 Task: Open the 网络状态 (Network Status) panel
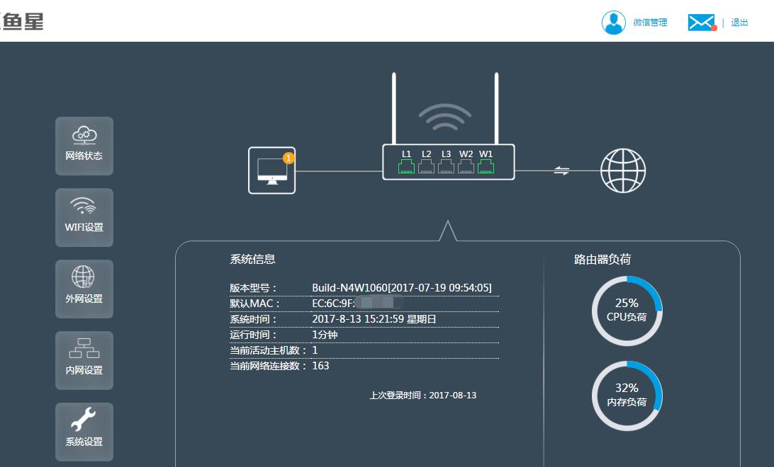tap(84, 146)
